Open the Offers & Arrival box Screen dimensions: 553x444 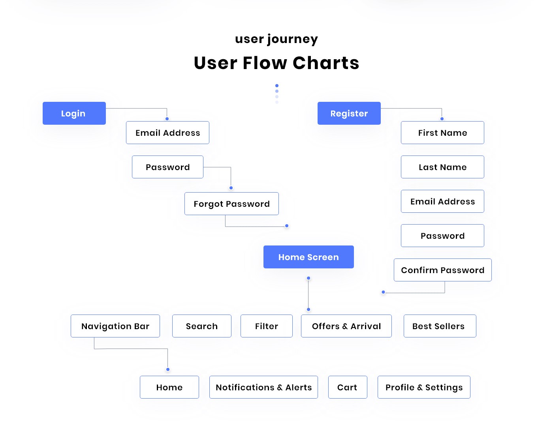[346, 326]
